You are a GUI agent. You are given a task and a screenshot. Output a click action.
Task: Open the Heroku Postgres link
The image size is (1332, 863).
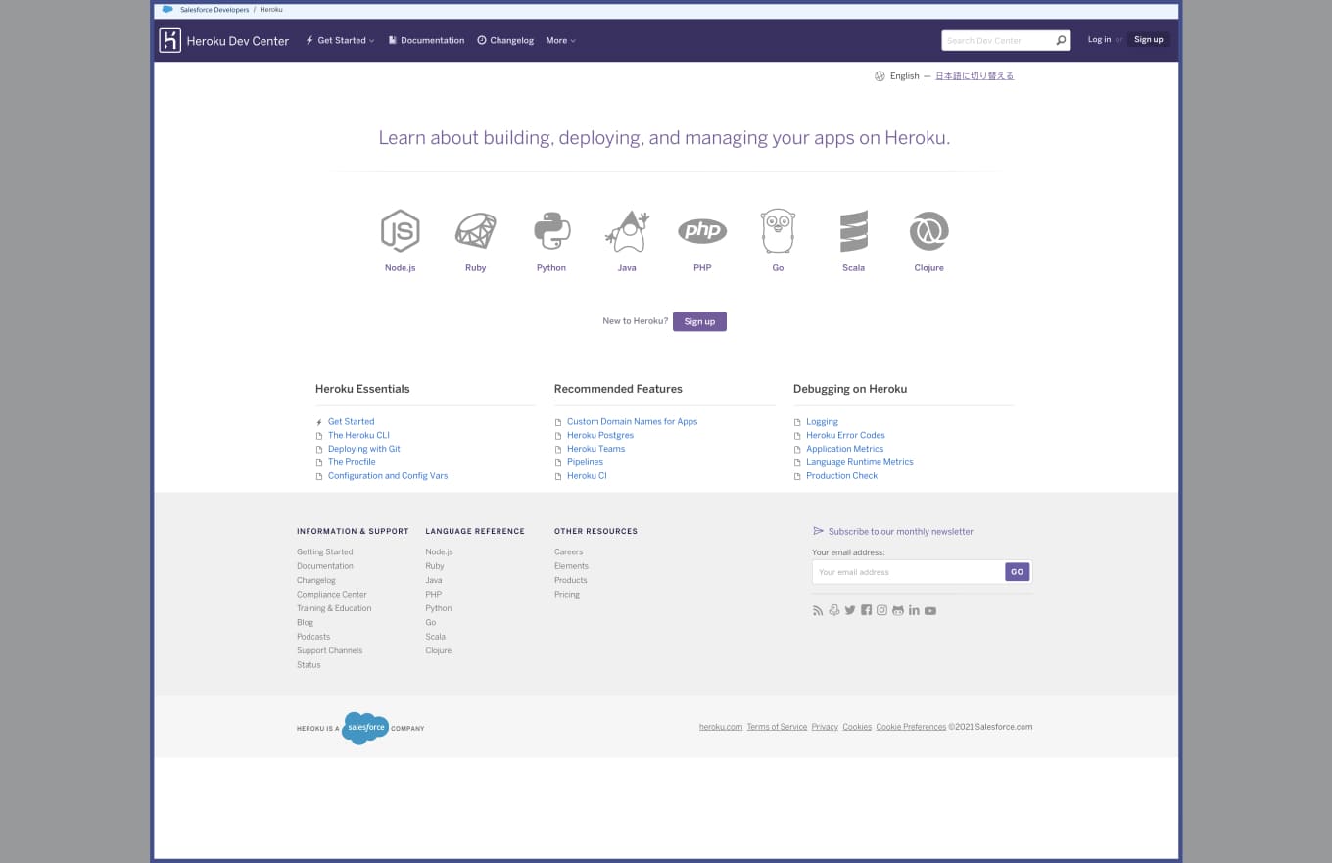pyautogui.click(x=599, y=435)
